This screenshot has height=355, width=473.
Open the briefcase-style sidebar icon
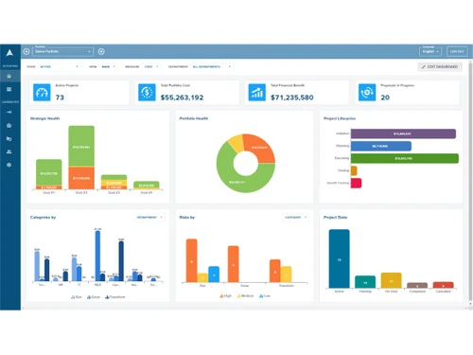point(9,125)
